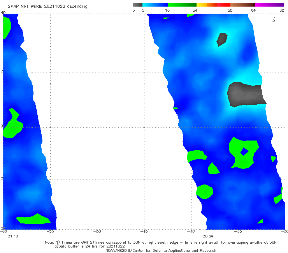Click the green 18-34 segment of the color scale
The width and height of the screenshot is (288, 253).
(182, 5)
